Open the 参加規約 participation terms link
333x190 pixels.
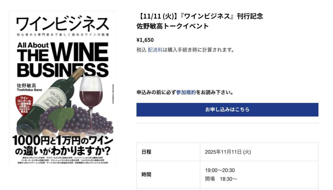click(186, 92)
